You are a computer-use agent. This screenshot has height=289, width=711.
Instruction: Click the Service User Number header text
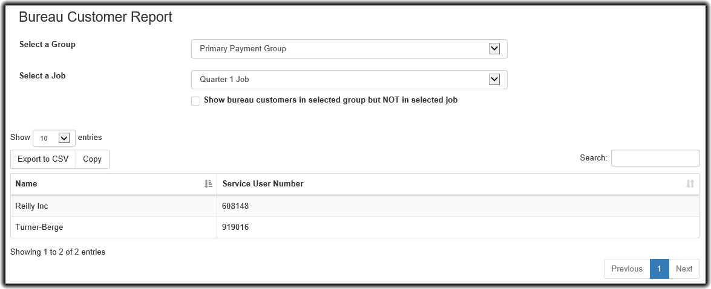tap(263, 184)
